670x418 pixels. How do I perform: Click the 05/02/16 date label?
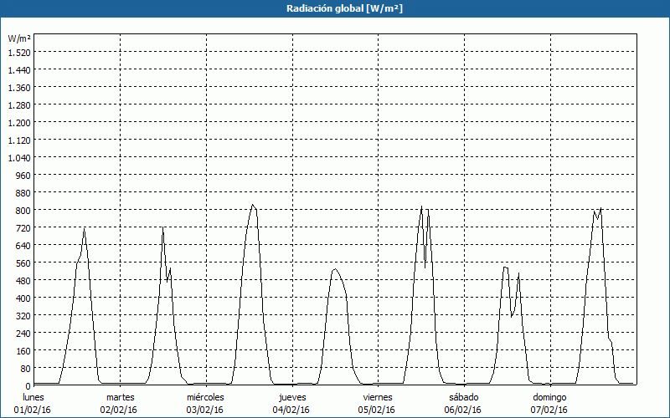pyautogui.click(x=377, y=410)
